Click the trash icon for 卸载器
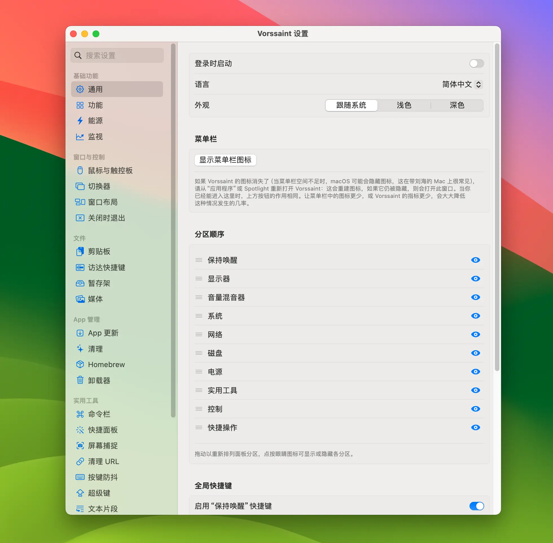 (80, 380)
